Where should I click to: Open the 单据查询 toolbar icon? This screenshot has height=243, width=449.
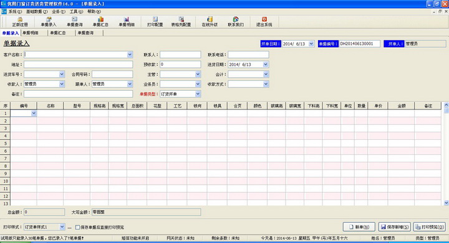[x=74, y=22]
